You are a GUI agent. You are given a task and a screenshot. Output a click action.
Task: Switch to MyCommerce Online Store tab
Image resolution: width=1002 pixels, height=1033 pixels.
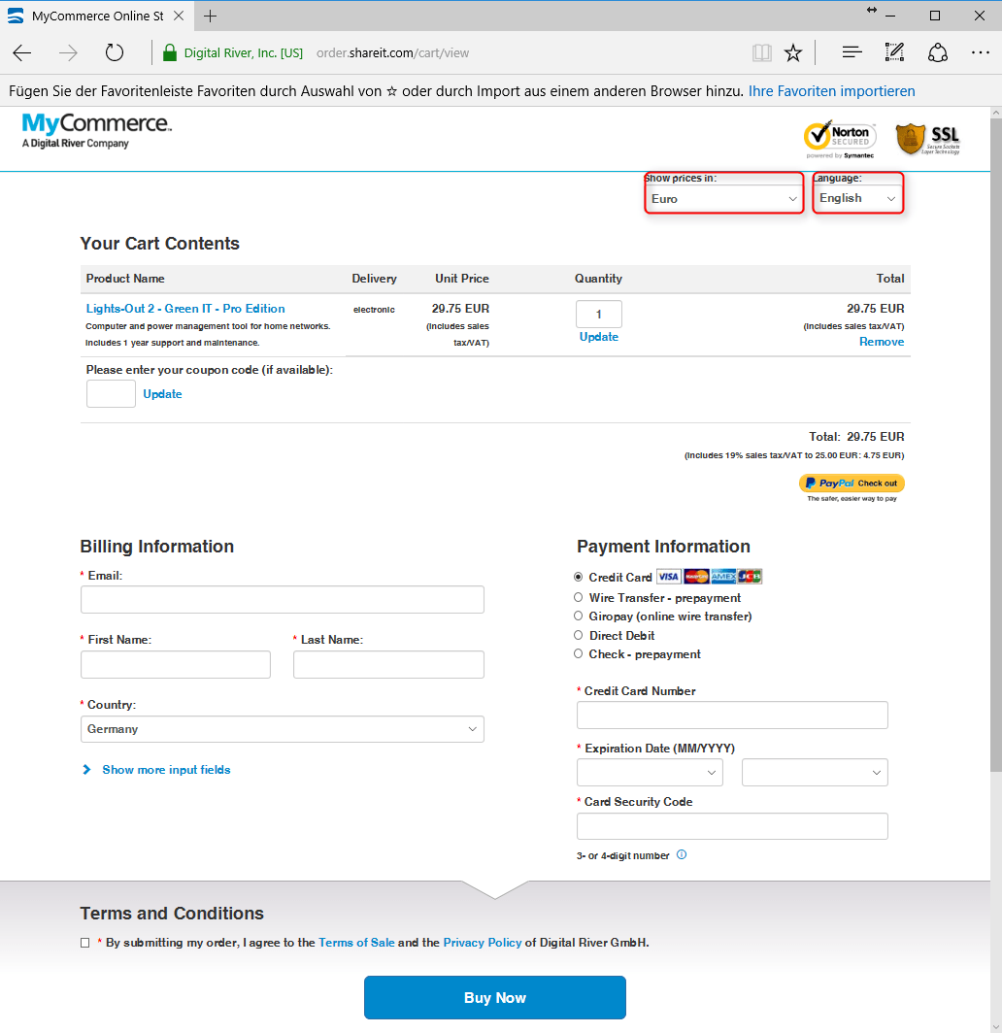click(x=97, y=16)
